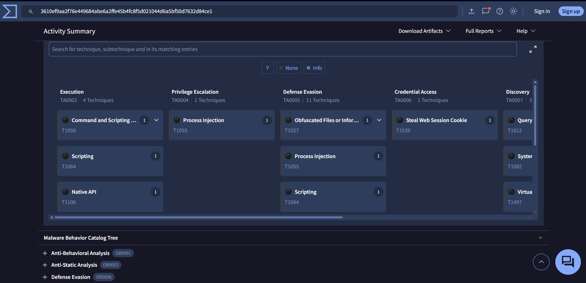
Task: Expand the Command and Scripting card chevron
Action: (x=156, y=120)
